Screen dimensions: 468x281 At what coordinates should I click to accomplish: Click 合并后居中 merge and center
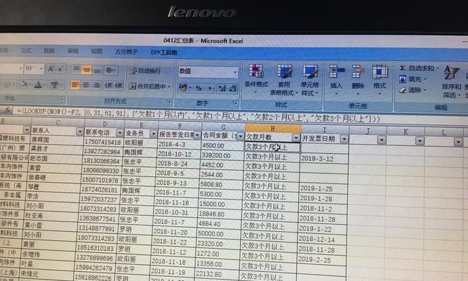tap(148, 86)
